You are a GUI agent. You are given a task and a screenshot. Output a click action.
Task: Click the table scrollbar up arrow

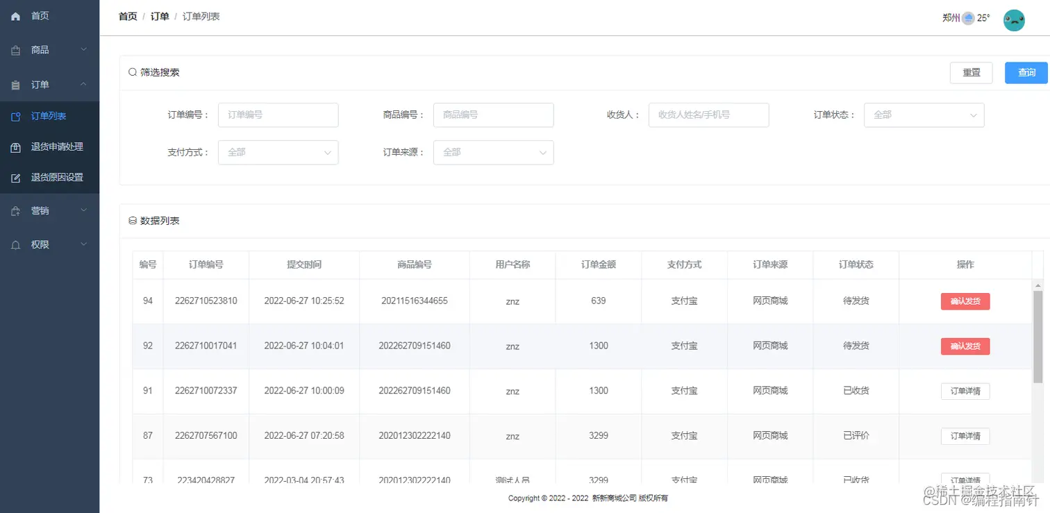coord(1038,285)
